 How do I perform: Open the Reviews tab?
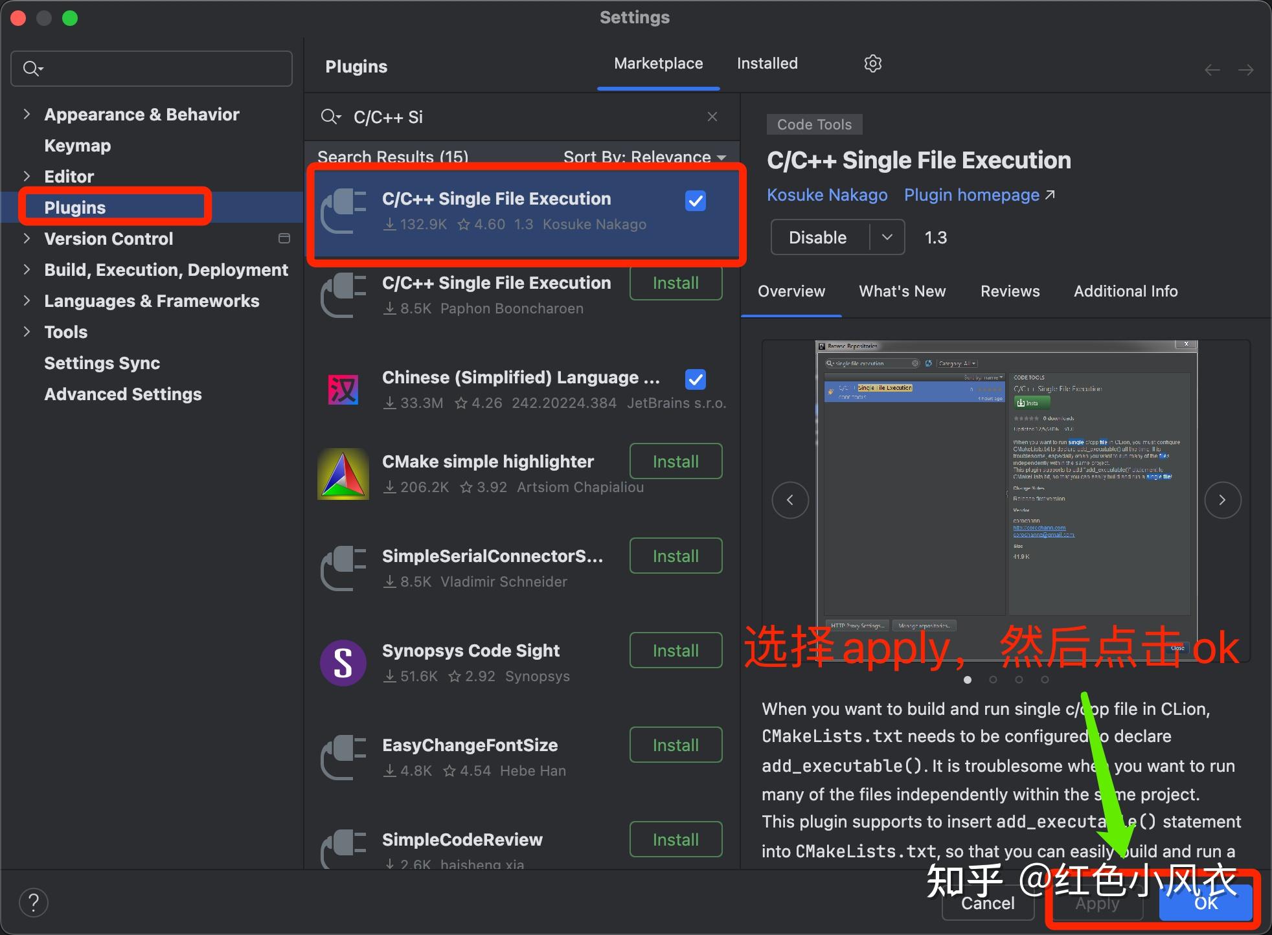point(1010,291)
